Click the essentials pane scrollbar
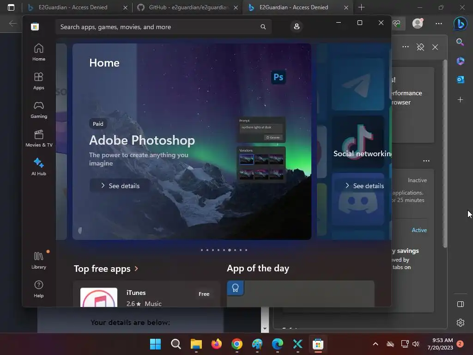Screen dimensions: 473x355 (x=445, y=154)
